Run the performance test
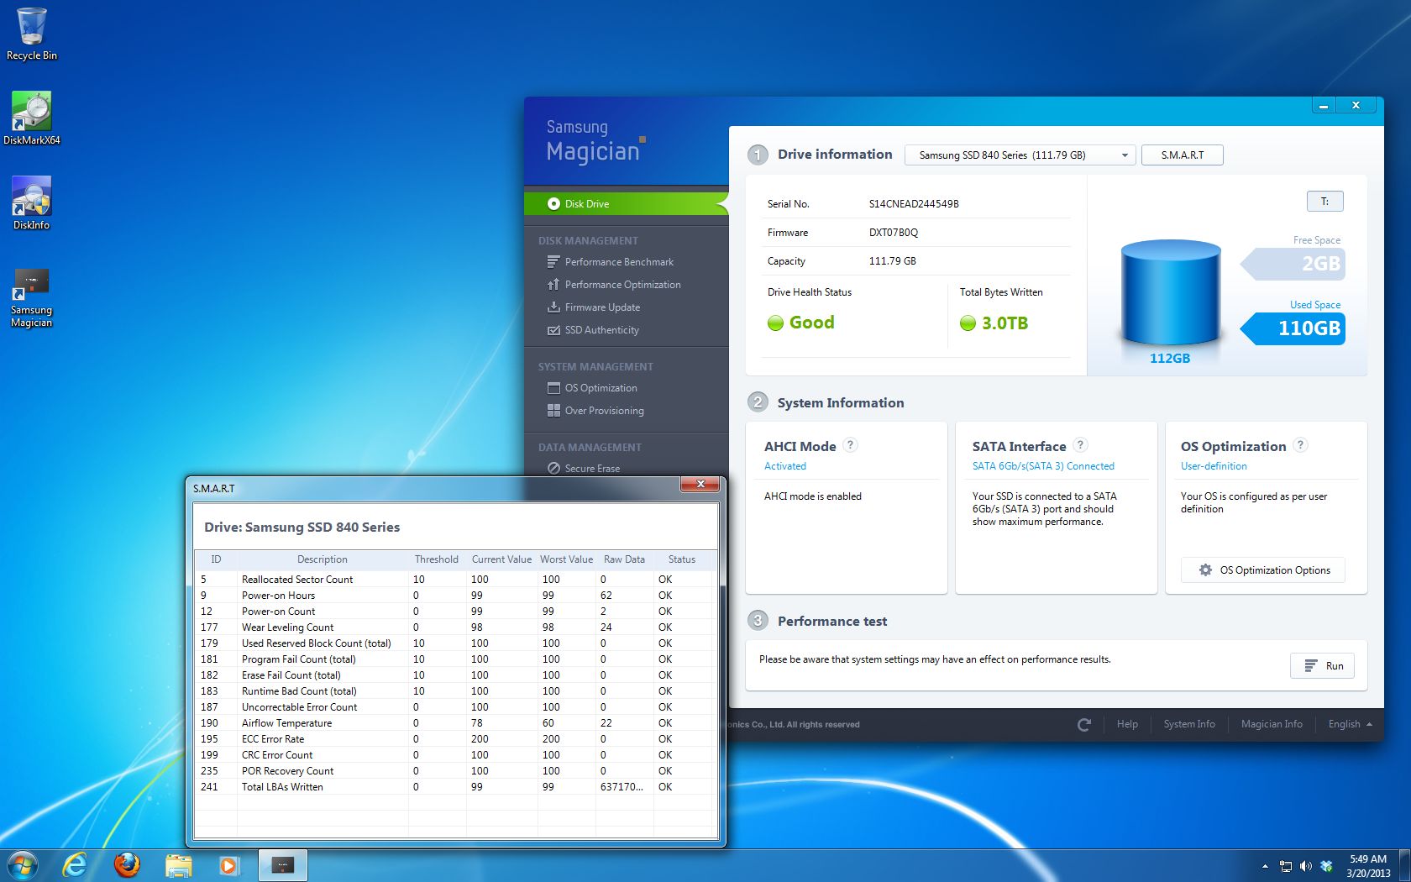The height and width of the screenshot is (882, 1411). tap(1323, 666)
